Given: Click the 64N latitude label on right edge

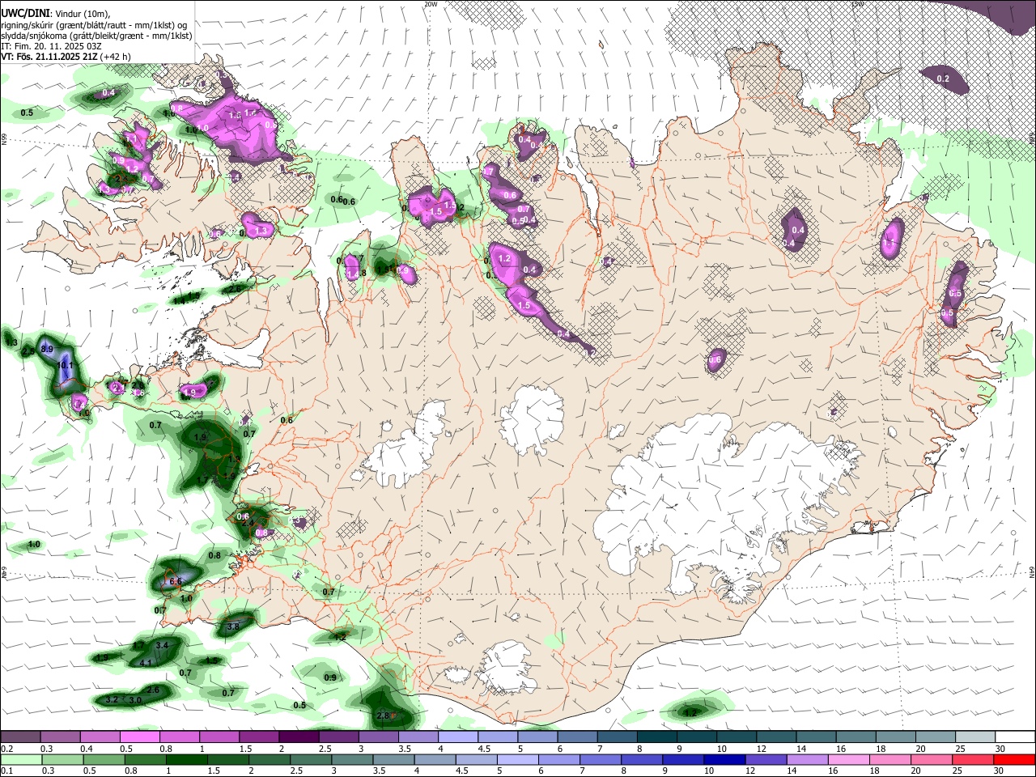Looking at the screenshot, I should tap(1032, 571).
